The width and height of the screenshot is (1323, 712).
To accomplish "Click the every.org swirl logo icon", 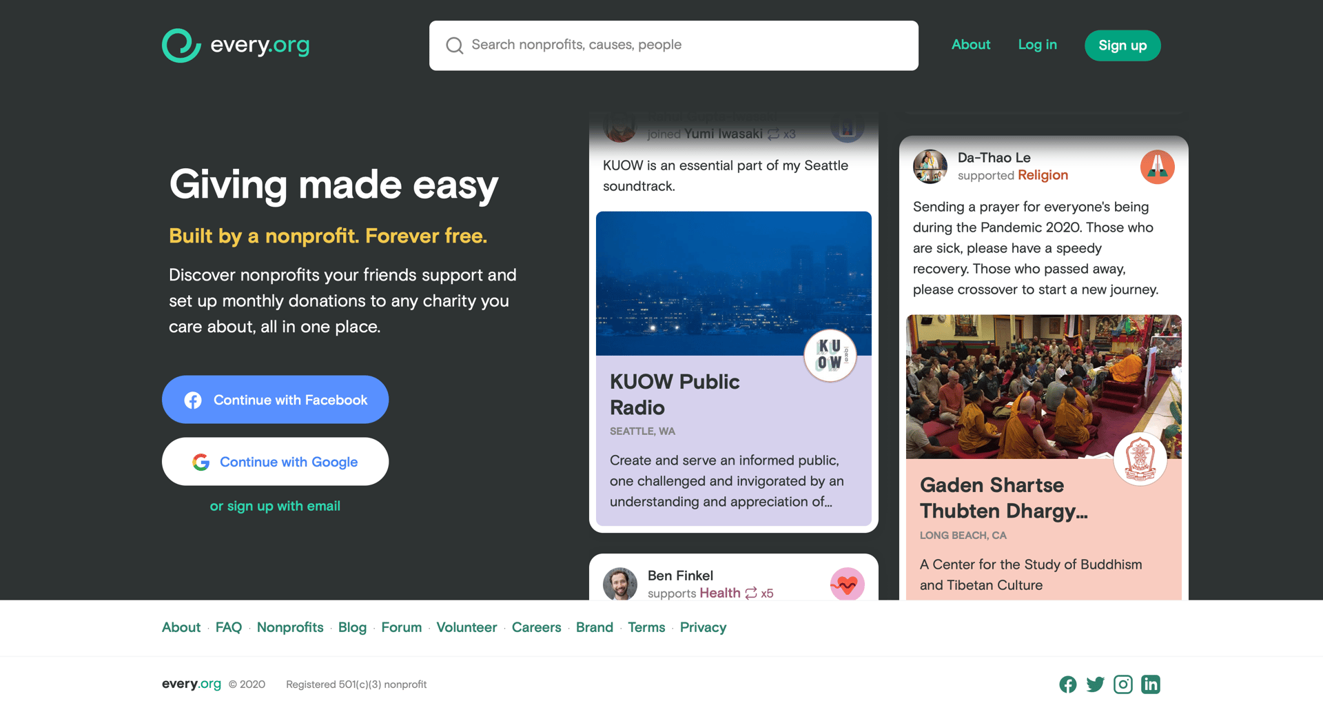I will (181, 45).
